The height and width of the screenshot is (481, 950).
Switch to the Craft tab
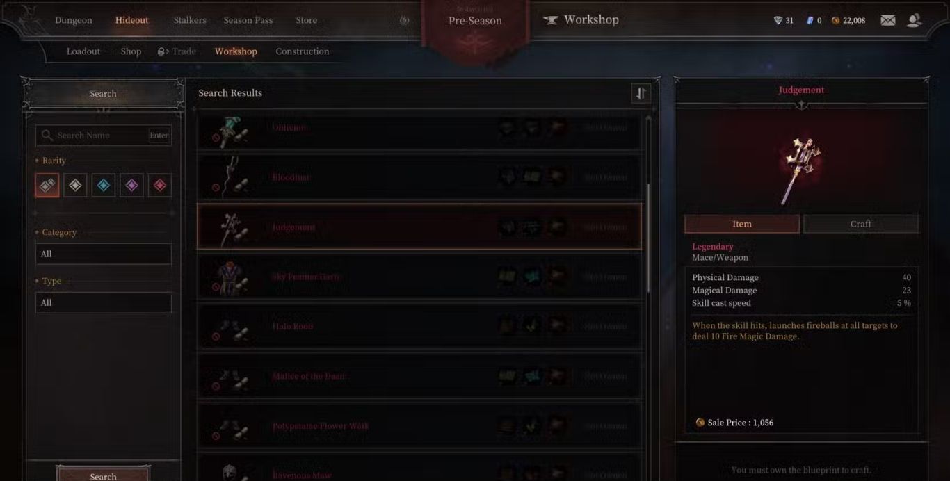(860, 224)
